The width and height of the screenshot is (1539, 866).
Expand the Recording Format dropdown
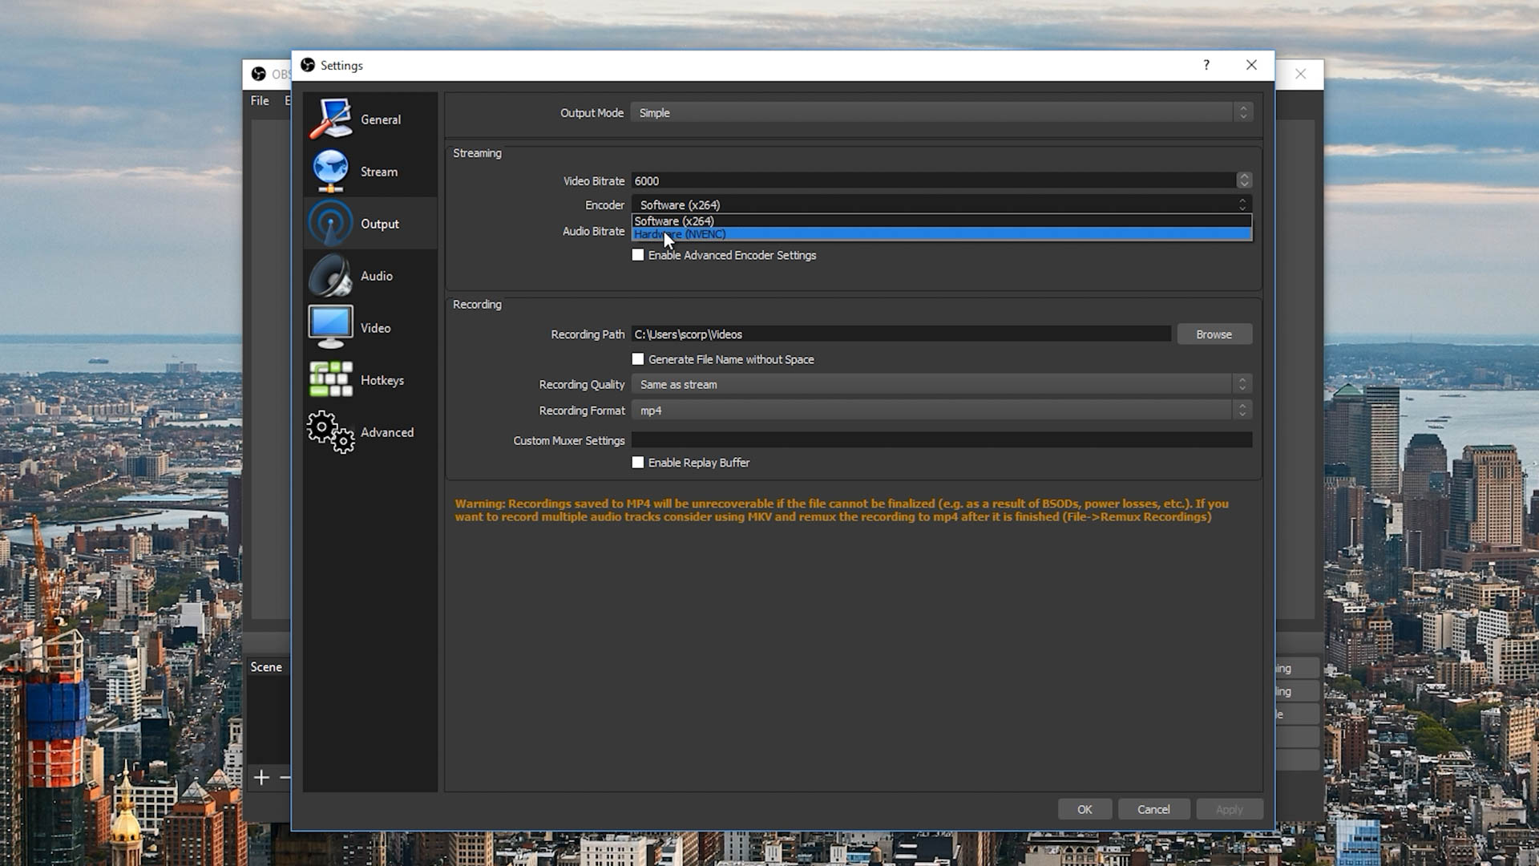pyautogui.click(x=1242, y=411)
